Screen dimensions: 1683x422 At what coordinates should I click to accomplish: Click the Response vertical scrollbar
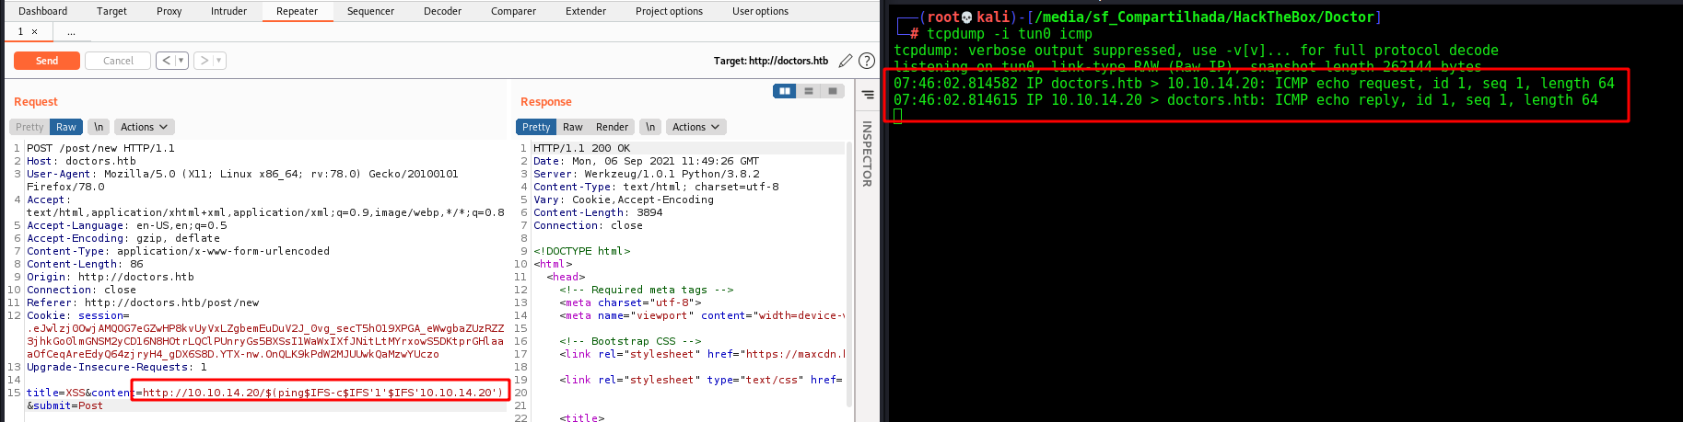pos(849,276)
